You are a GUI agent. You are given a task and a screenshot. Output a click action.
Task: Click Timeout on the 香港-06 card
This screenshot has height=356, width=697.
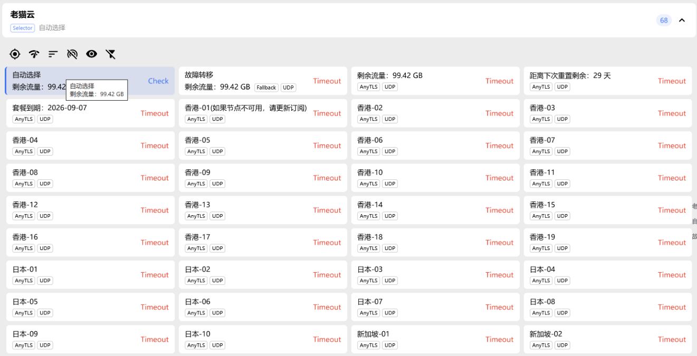click(x=499, y=146)
